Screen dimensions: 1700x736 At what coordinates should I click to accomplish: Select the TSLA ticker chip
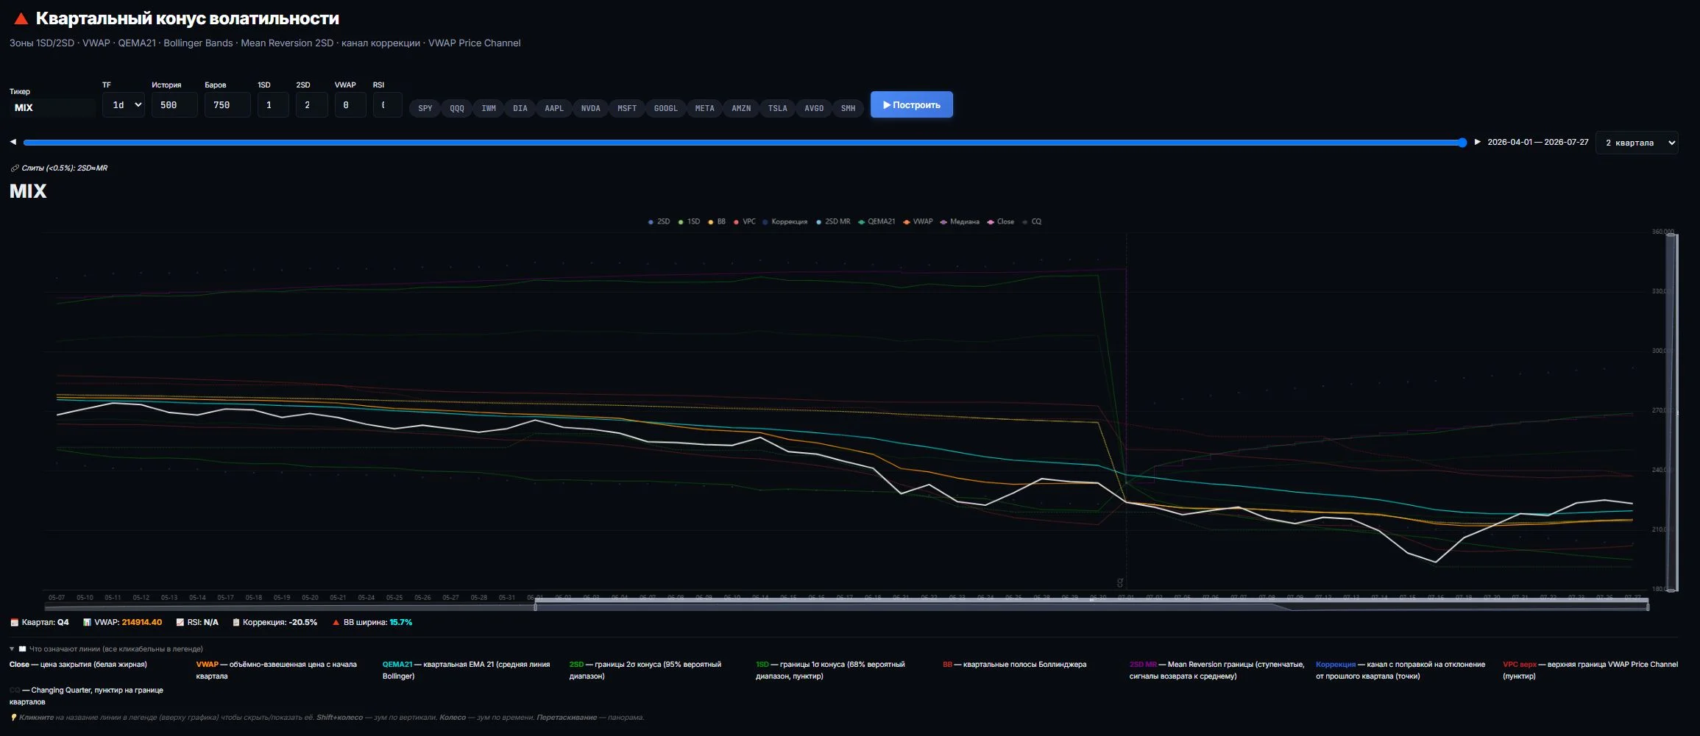pos(777,108)
